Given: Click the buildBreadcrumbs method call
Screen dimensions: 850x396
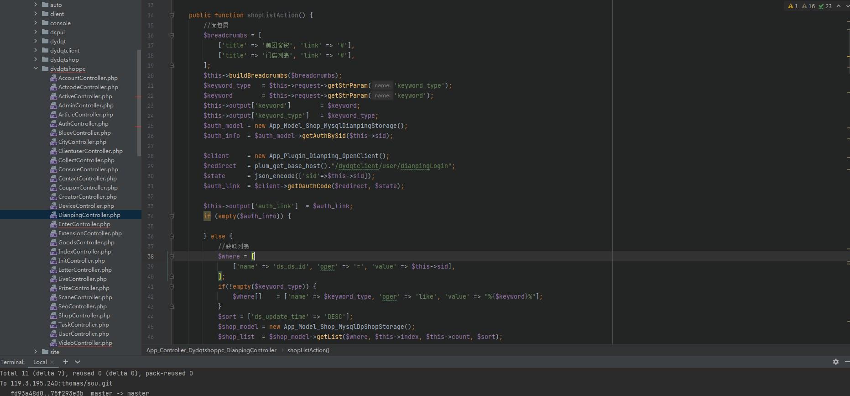Looking at the screenshot, I should point(258,76).
